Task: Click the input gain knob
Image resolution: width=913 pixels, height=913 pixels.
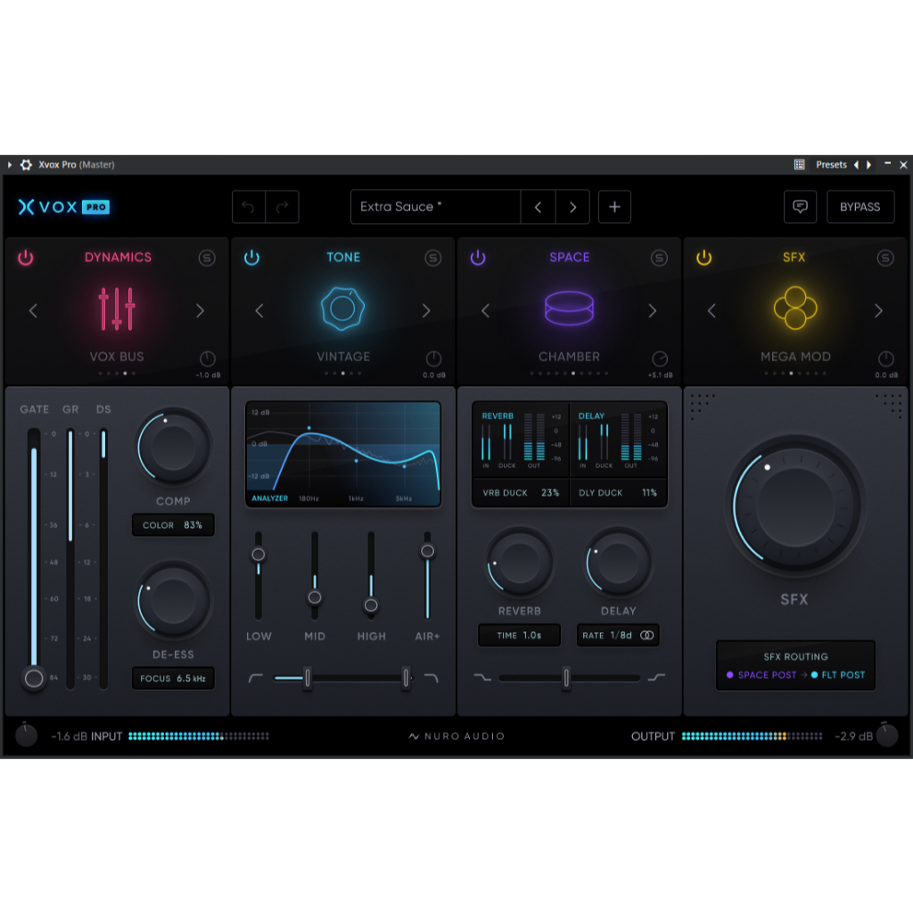Action: (x=26, y=736)
